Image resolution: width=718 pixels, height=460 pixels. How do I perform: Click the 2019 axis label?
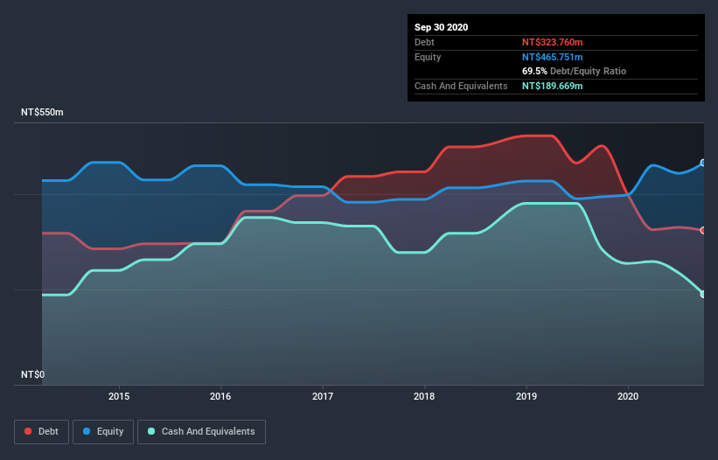click(526, 396)
